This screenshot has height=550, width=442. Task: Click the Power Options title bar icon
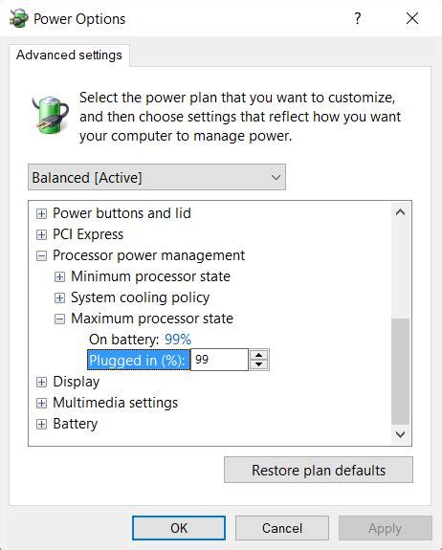tap(18, 18)
